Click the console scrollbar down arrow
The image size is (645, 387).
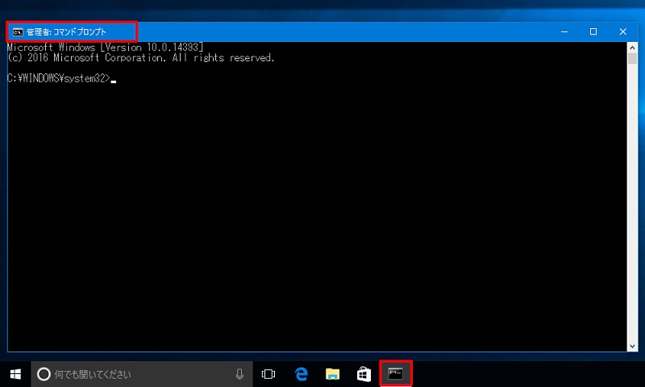(x=632, y=347)
